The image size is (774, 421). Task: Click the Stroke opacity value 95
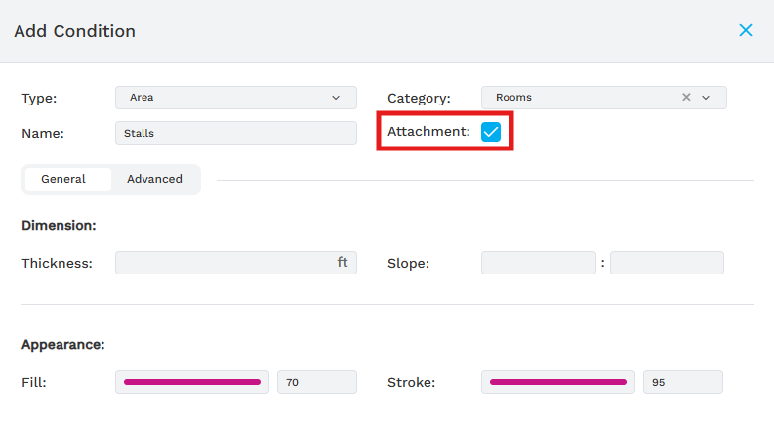pos(682,382)
